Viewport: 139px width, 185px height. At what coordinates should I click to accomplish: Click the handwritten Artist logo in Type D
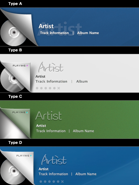(x=54, y=160)
